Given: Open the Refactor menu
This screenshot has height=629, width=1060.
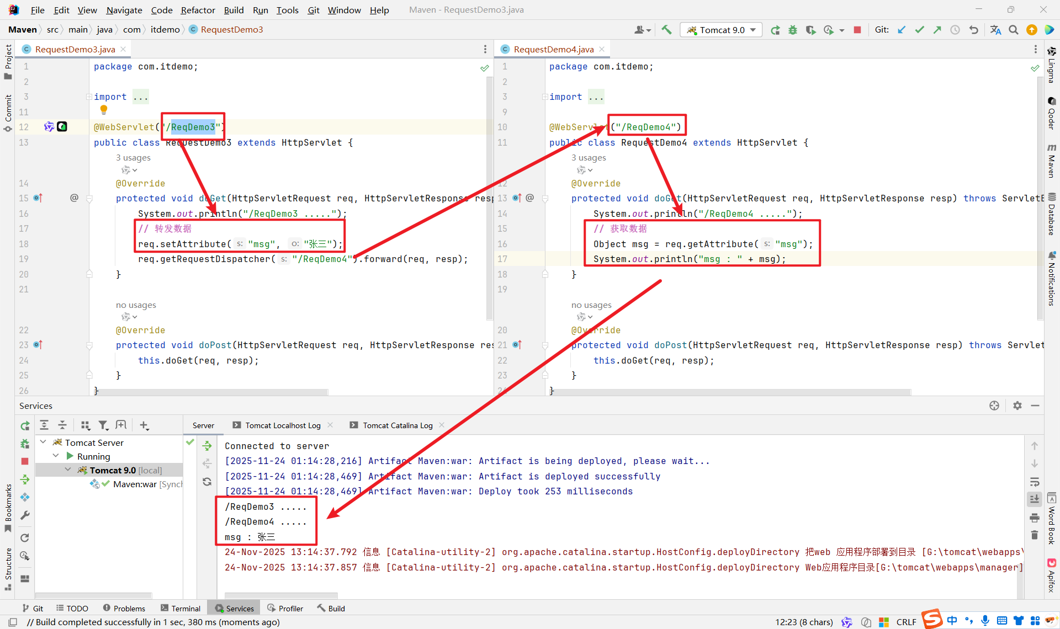Looking at the screenshot, I should pos(198,10).
